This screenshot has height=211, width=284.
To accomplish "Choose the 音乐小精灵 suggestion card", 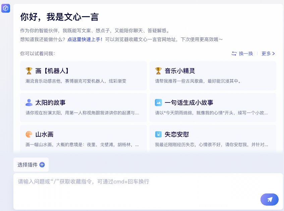I will tap(213, 76).
